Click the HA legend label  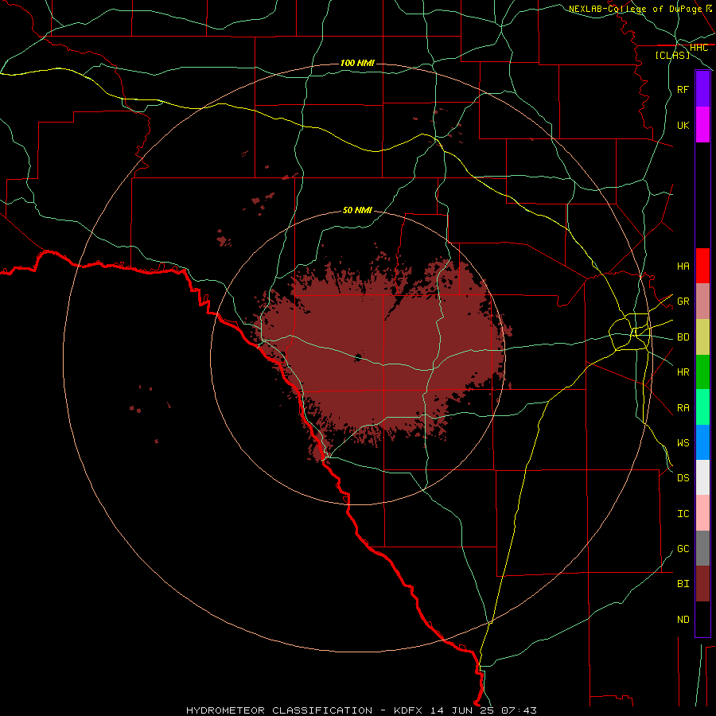(x=683, y=267)
